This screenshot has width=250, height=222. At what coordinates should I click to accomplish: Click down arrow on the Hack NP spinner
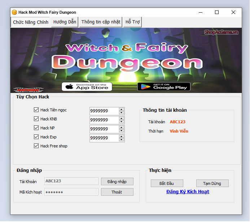pyautogui.click(x=122, y=131)
